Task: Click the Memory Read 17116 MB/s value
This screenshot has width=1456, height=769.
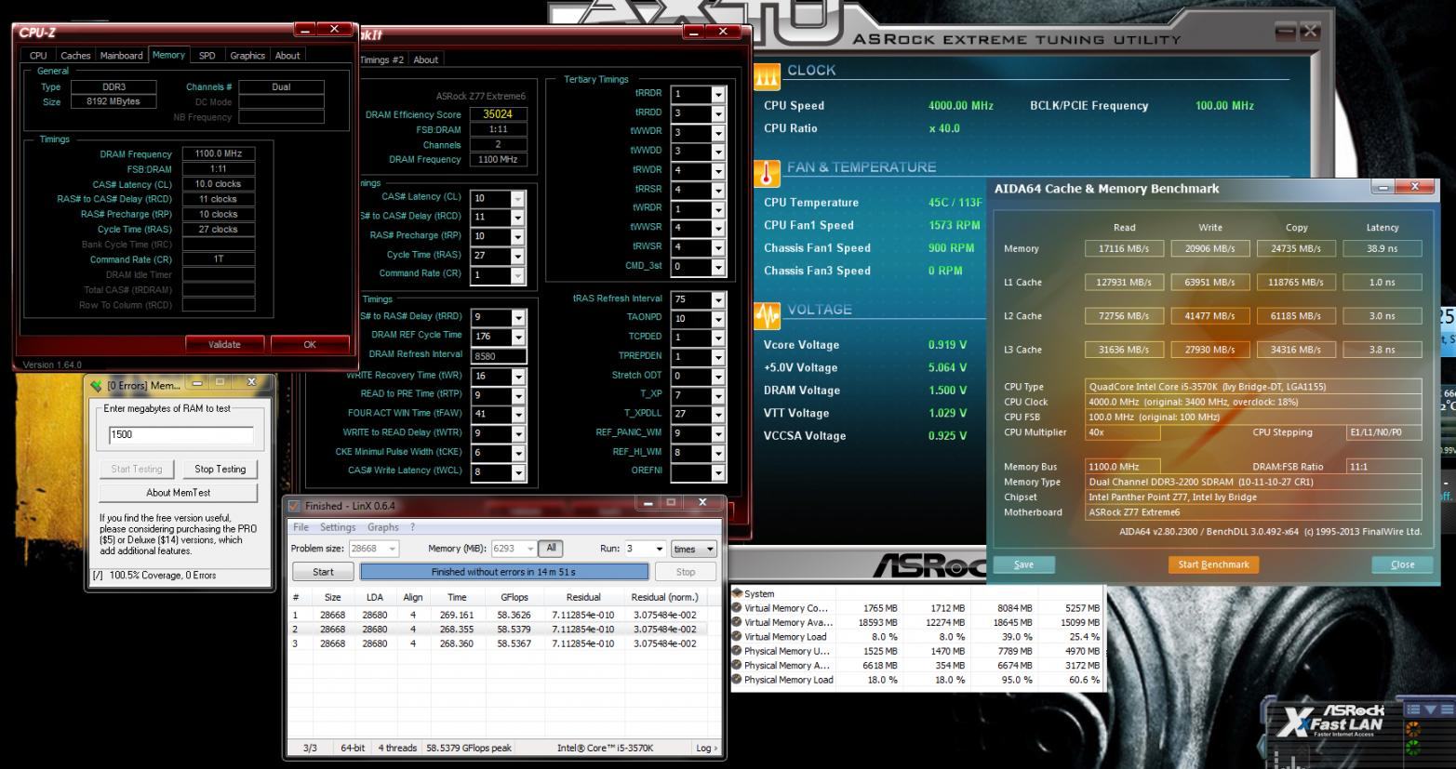Action: click(1124, 248)
